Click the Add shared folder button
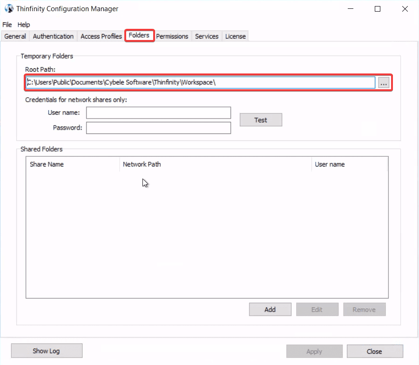The image size is (419, 365). pyautogui.click(x=270, y=309)
